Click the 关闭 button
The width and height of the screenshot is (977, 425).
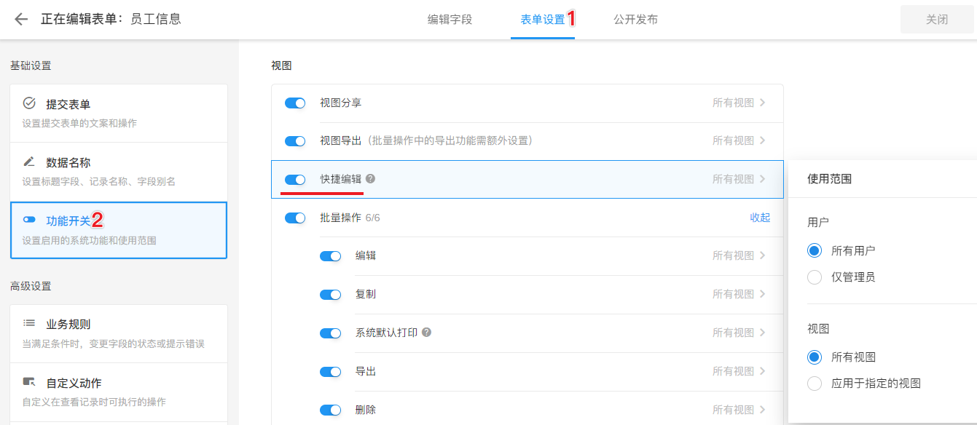pyautogui.click(x=937, y=20)
